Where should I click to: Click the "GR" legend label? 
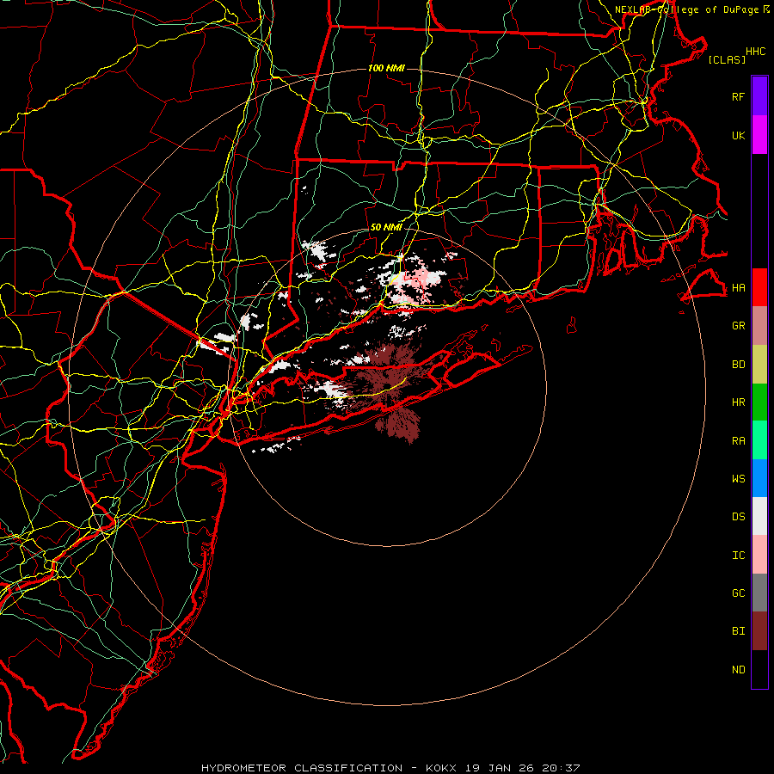coord(738,326)
